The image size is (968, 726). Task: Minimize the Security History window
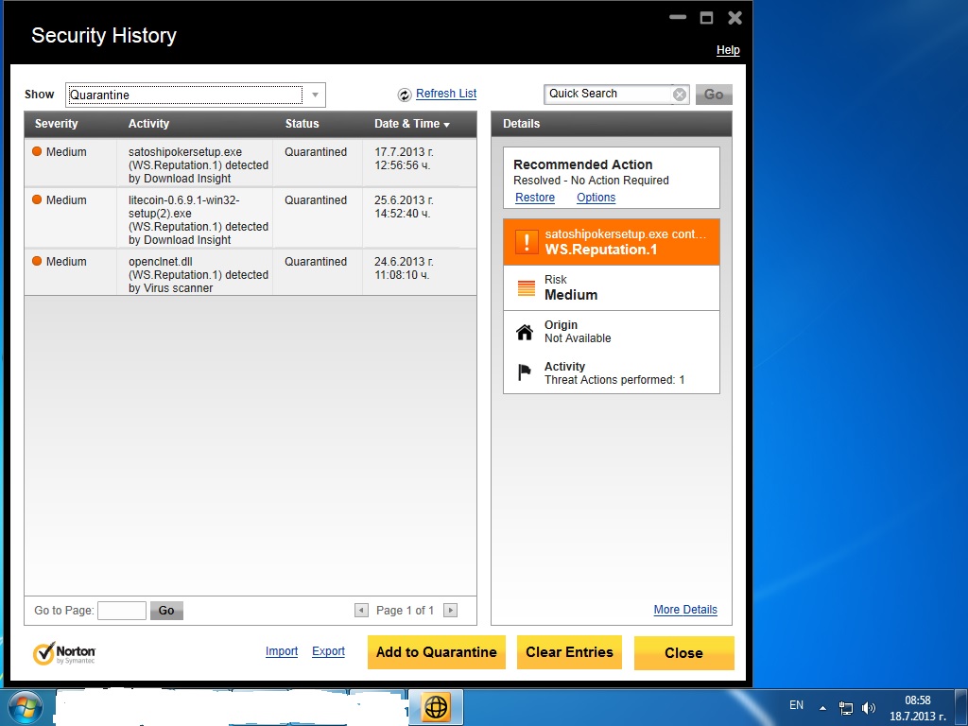point(678,17)
